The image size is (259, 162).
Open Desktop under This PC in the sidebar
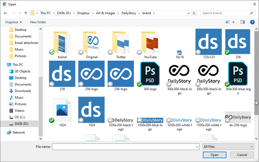point(18,78)
